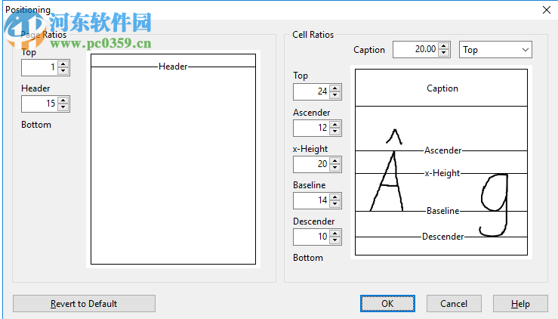Increase the Ascender value
Screen dimensions: 558x319
pos(334,125)
